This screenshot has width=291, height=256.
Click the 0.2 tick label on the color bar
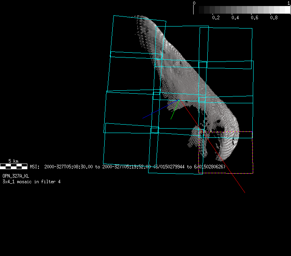pos(216,18)
